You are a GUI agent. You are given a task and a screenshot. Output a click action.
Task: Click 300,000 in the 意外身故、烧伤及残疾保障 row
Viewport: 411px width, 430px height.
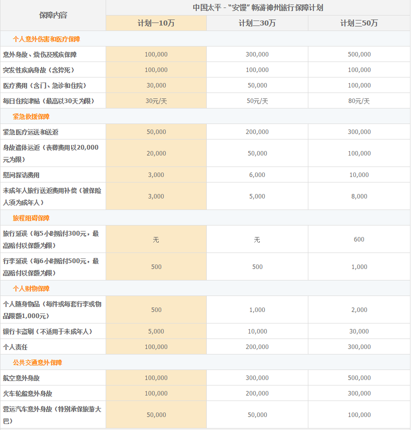point(257,54)
